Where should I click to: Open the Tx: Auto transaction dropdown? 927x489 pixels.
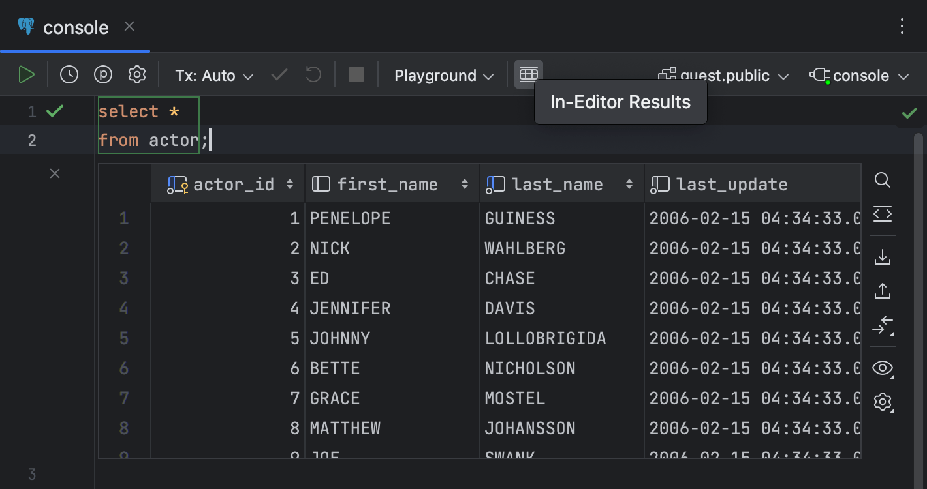(x=213, y=75)
